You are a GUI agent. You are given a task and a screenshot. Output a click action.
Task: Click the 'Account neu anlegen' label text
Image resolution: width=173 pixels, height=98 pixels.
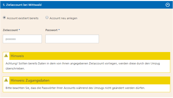[63, 18]
